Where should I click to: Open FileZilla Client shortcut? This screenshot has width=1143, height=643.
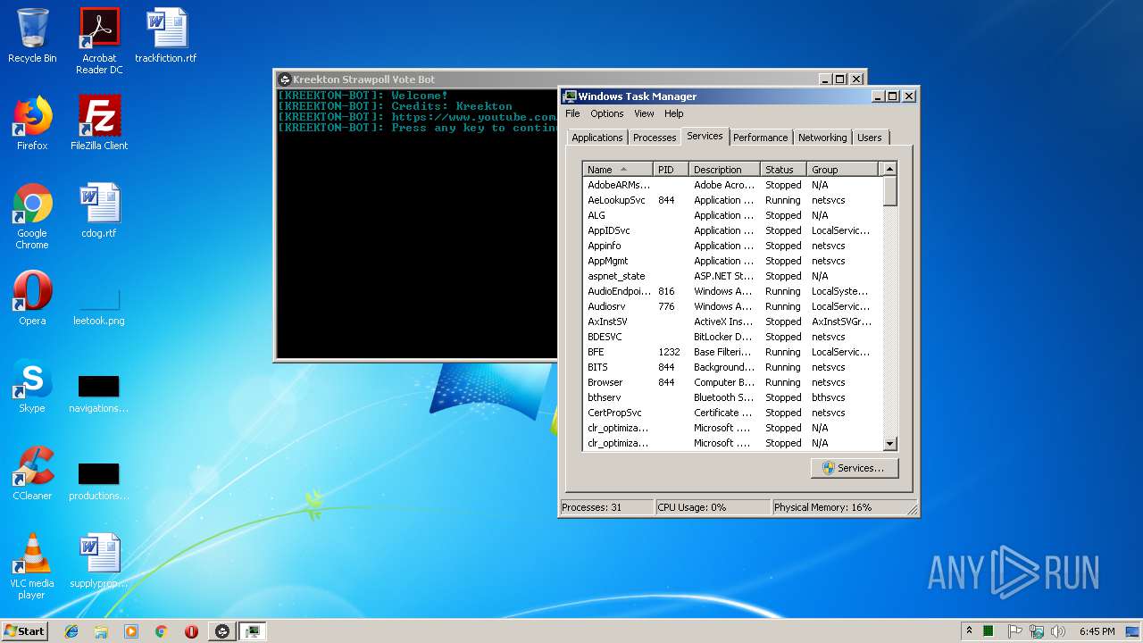99,123
